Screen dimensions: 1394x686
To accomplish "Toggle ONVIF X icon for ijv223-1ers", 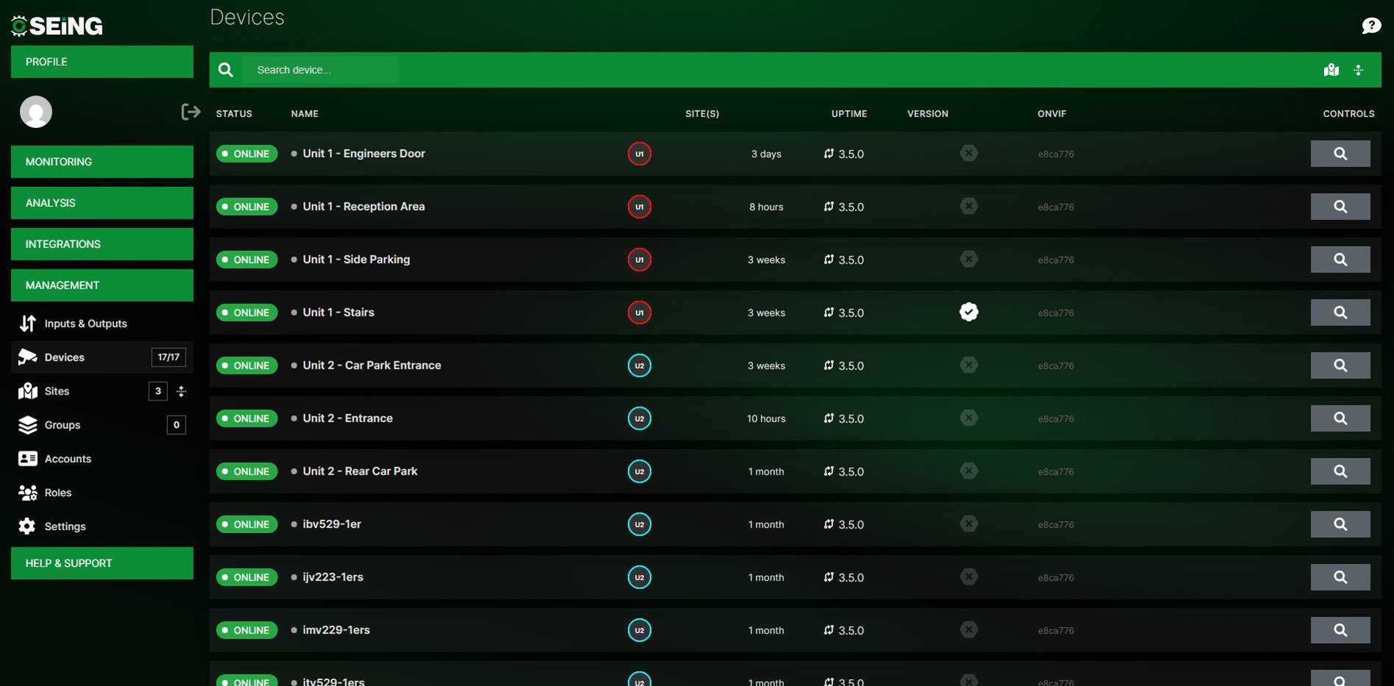I will point(969,577).
